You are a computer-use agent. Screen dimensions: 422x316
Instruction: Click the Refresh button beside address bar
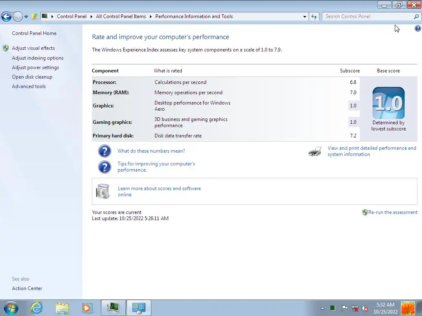point(314,16)
